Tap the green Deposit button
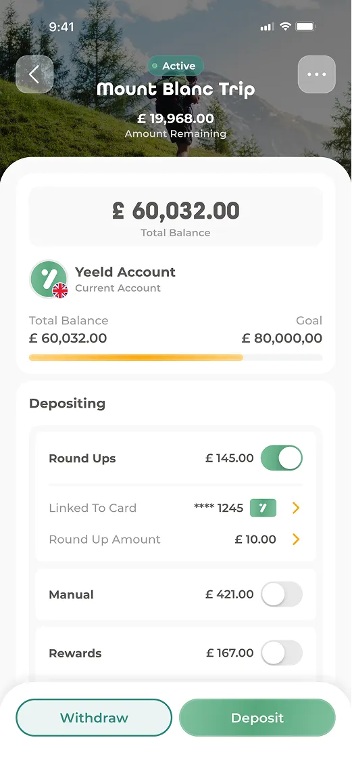This screenshot has width=352, height=765. [257, 718]
